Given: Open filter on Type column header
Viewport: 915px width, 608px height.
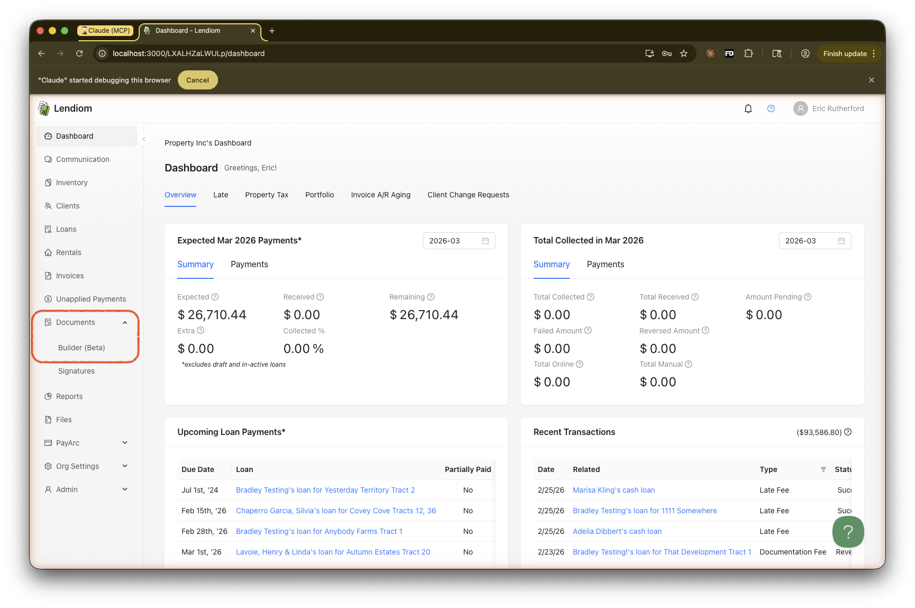Looking at the screenshot, I should 823,469.
